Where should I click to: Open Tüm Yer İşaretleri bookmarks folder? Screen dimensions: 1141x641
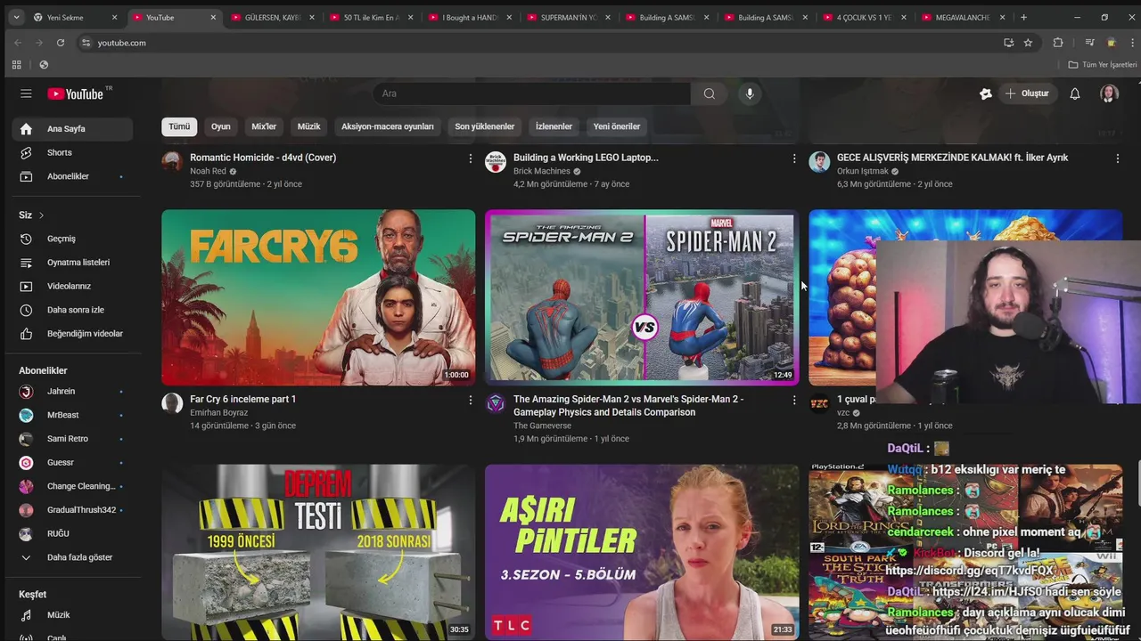[1103, 65]
